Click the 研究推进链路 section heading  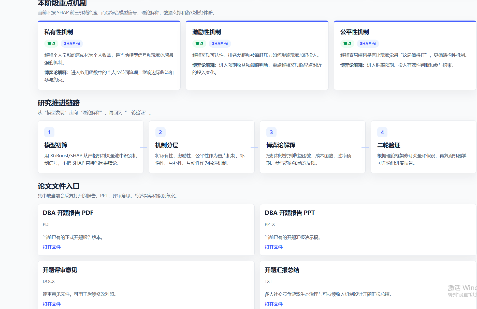pos(59,103)
